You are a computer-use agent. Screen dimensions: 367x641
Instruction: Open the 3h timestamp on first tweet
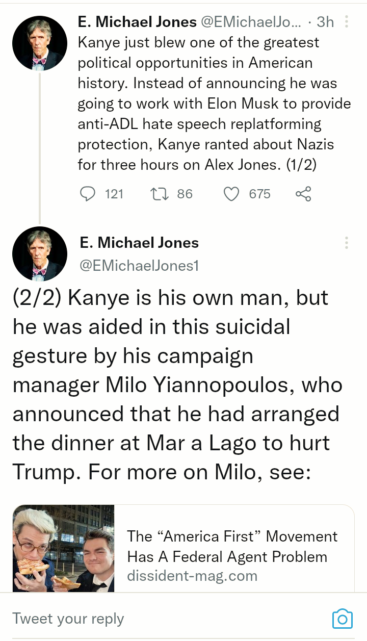click(x=325, y=22)
